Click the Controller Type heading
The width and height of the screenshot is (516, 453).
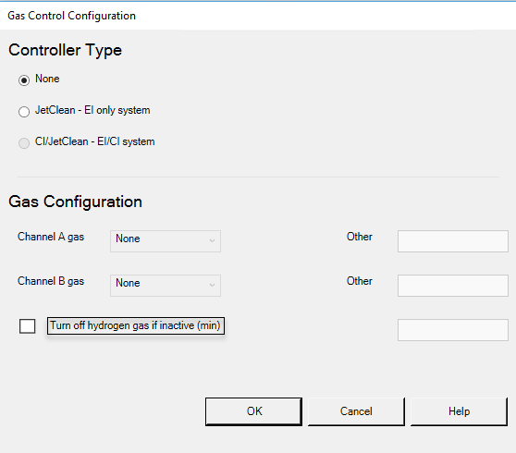65,51
